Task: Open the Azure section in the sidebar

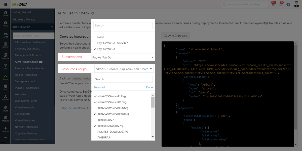Action: click(5, 77)
